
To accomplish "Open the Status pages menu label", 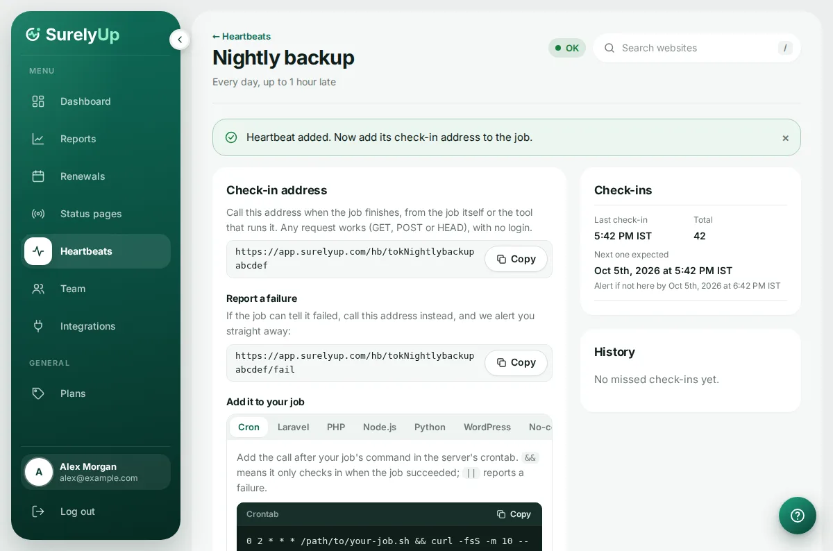I will pyautogui.click(x=91, y=214).
